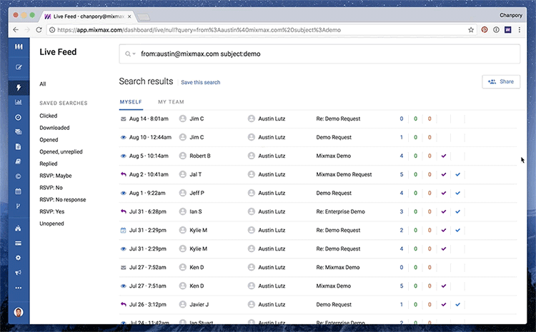Switch to the MYSELF tab
Image resolution: width=536 pixels, height=332 pixels.
pyautogui.click(x=131, y=102)
